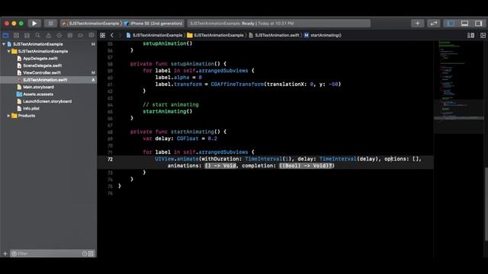
Task: Click the project breadcrumb SJSTextAnimationExample
Action: click(x=154, y=36)
